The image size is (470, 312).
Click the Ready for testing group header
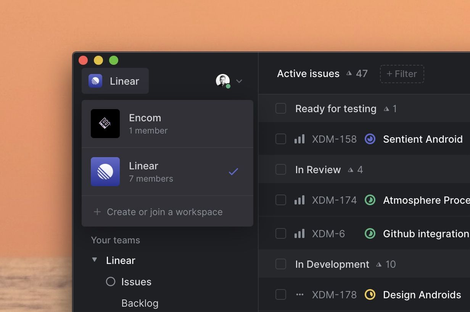click(x=336, y=109)
